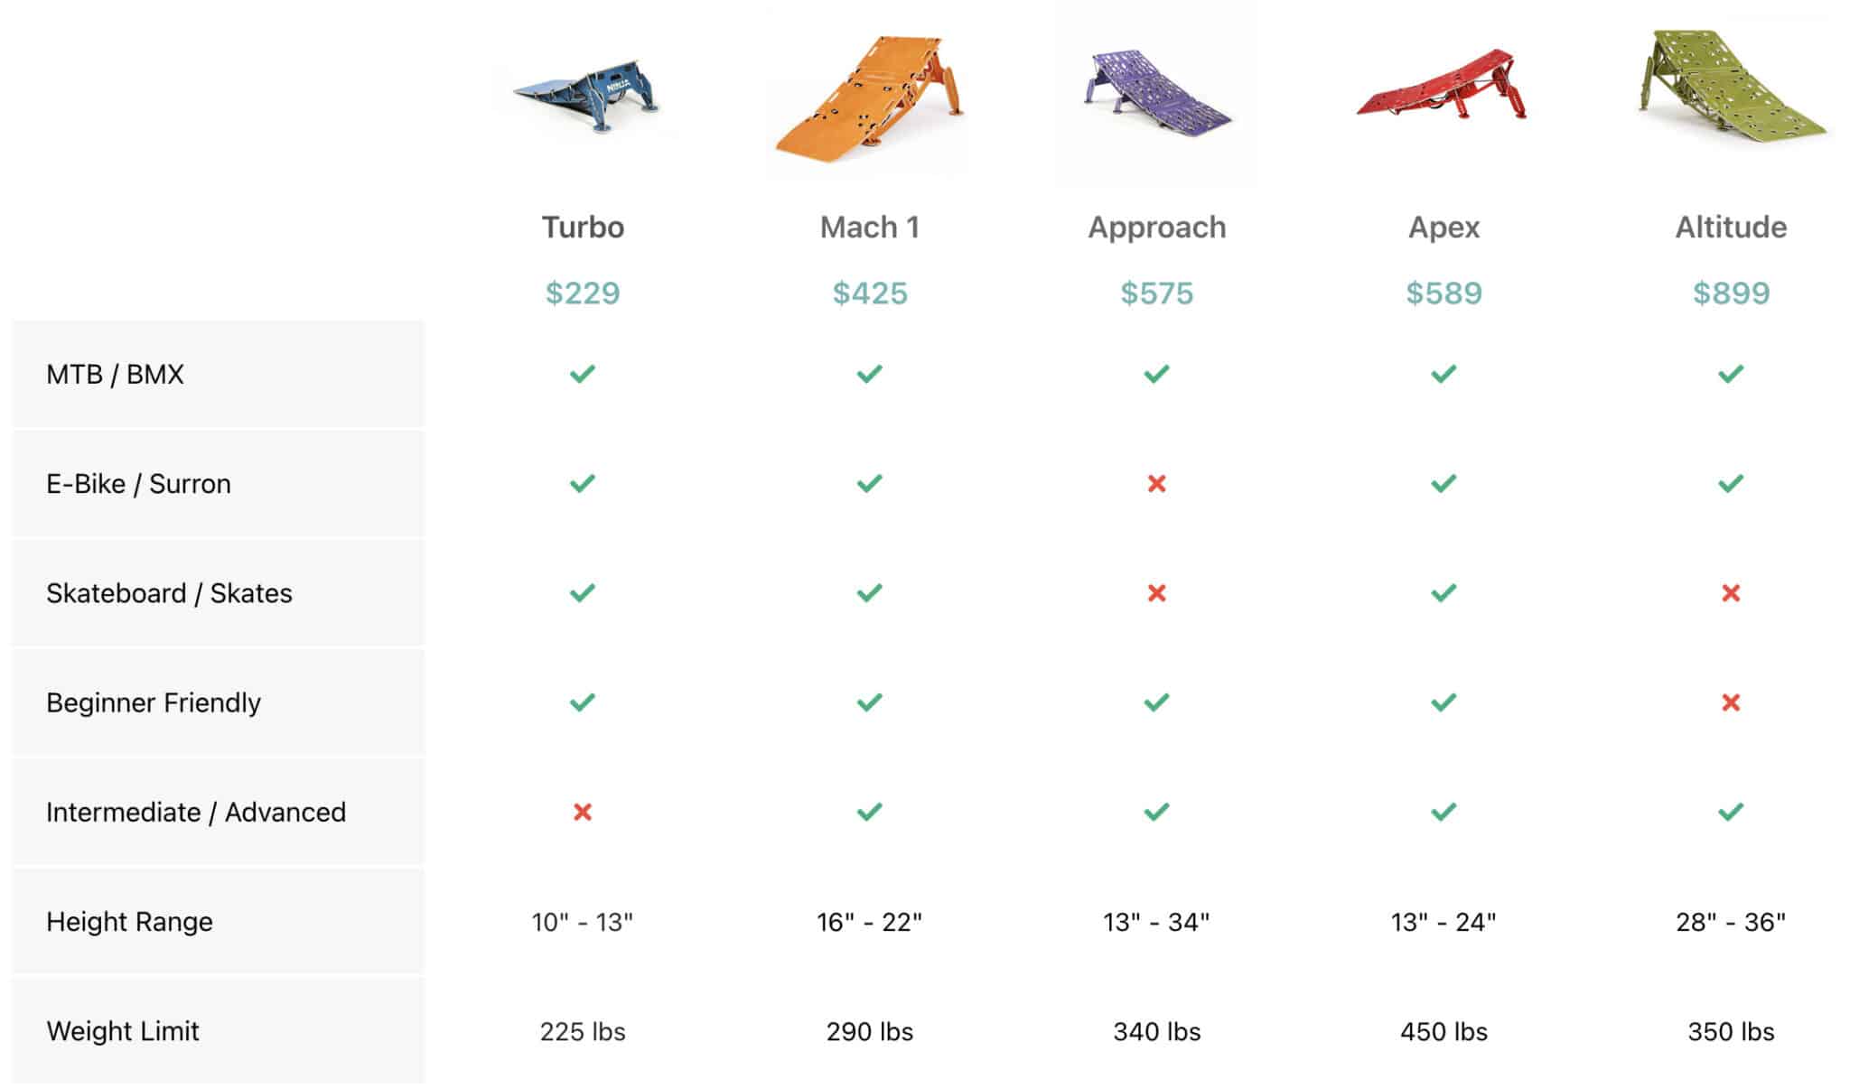This screenshot has height=1088, width=1850.
Task: Click the orange Mach 1 ramp image
Action: 868,101
